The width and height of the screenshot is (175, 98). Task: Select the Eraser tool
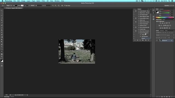(x=2, y=35)
